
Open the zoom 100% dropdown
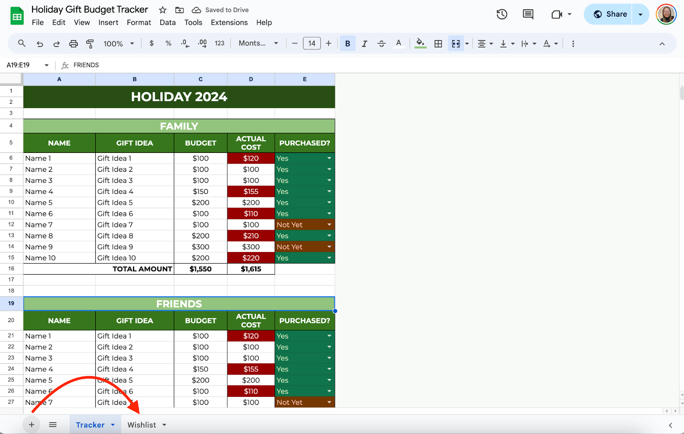(119, 44)
